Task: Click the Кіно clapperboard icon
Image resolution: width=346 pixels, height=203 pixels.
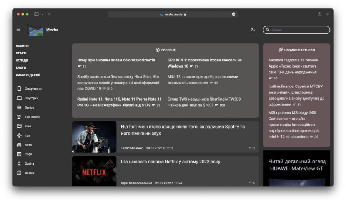Action: (19, 126)
